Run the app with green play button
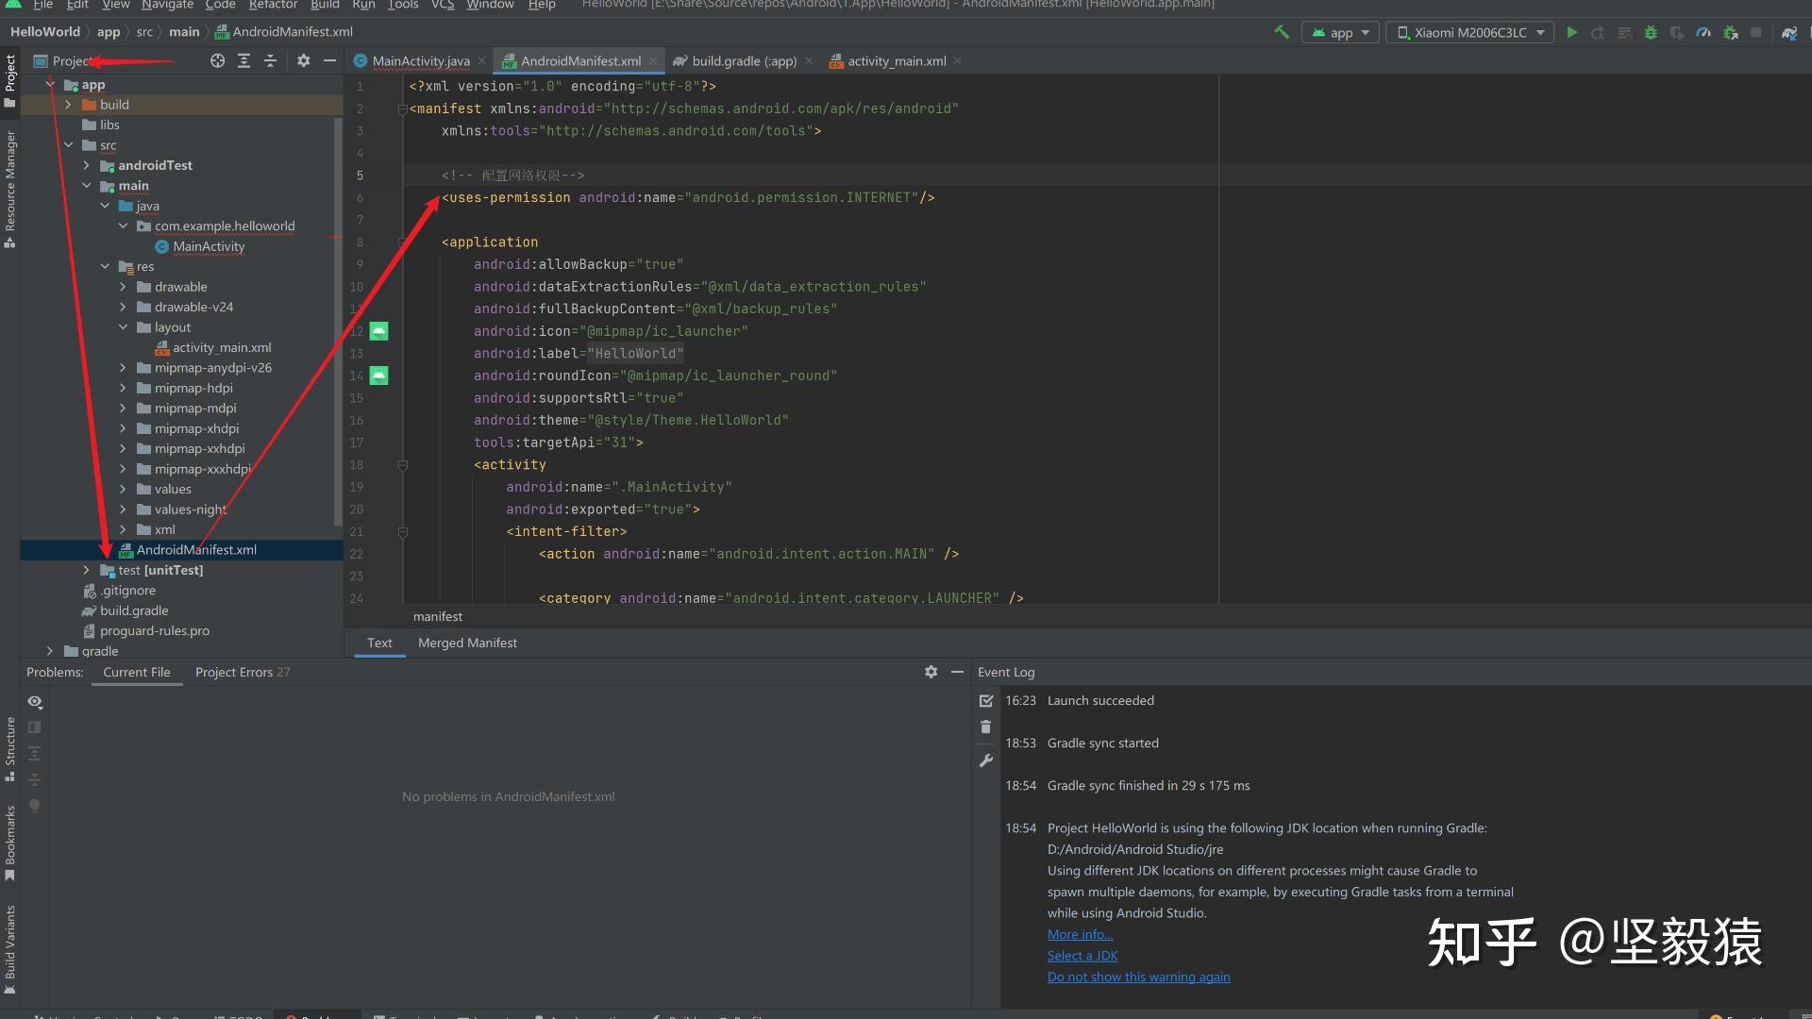The height and width of the screenshot is (1019, 1812). (x=1571, y=32)
